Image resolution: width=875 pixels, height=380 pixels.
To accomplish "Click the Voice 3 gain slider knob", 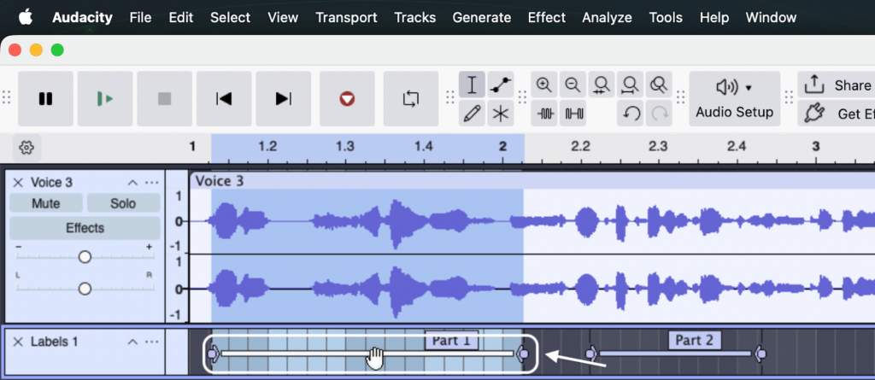I will (85, 257).
